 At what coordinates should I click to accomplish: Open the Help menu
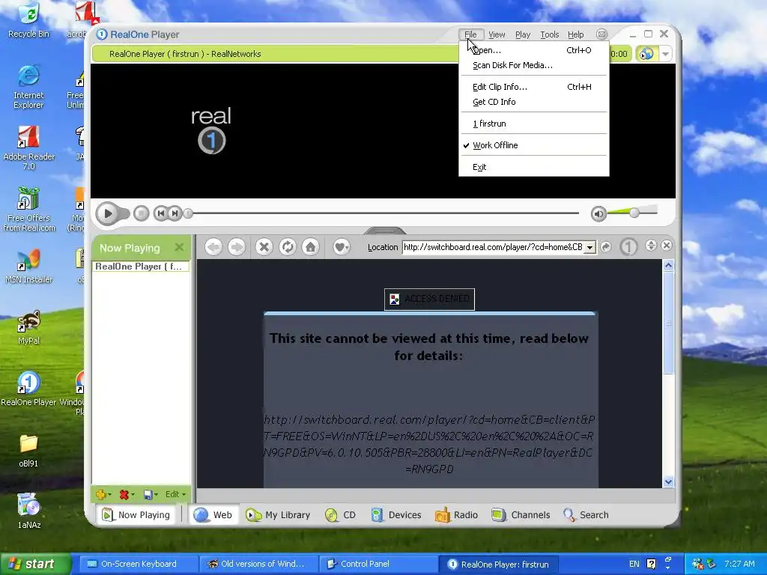576,34
